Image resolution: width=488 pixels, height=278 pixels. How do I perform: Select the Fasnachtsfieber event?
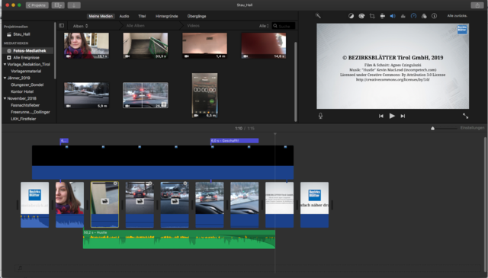point(25,105)
